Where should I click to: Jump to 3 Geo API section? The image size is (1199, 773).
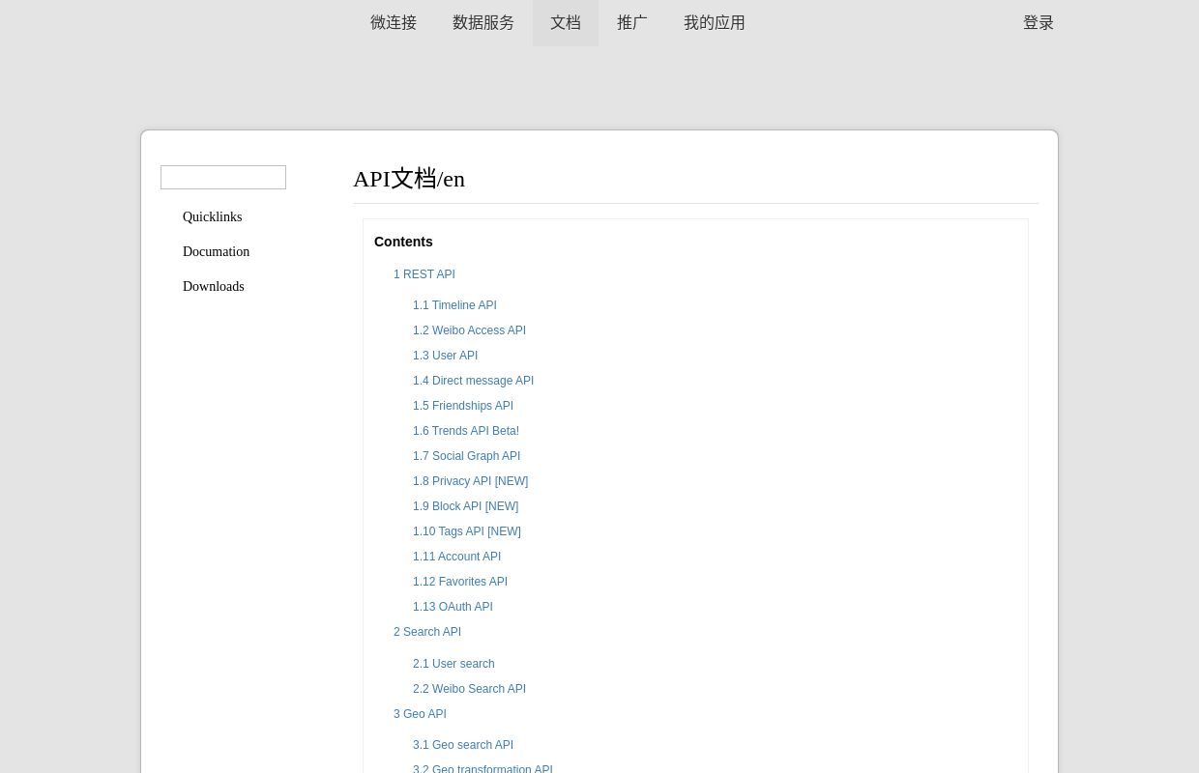pos(420,714)
